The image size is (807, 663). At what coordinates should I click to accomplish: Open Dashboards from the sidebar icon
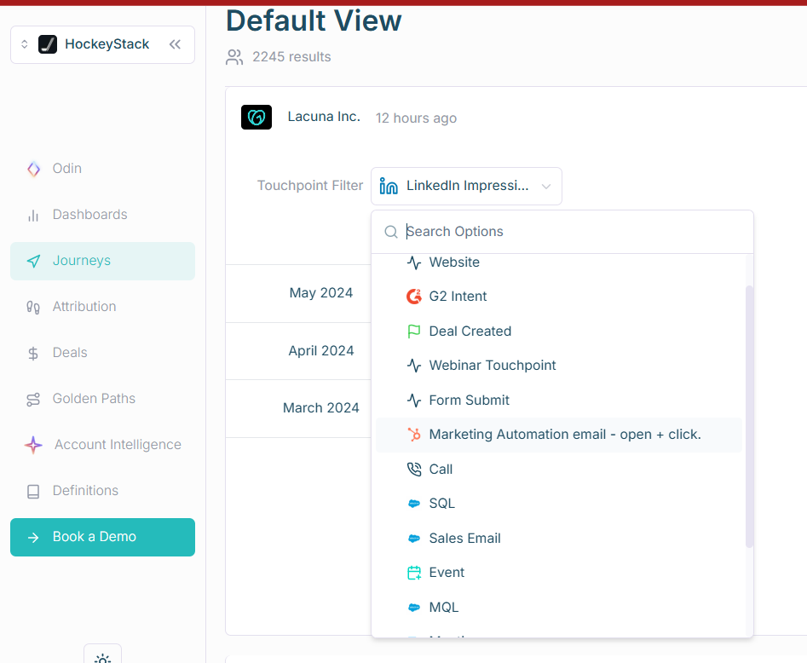coord(33,214)
